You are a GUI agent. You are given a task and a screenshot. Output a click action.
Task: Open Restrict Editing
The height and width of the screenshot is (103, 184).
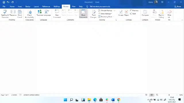pyautogui.click(x=161, y=14)
